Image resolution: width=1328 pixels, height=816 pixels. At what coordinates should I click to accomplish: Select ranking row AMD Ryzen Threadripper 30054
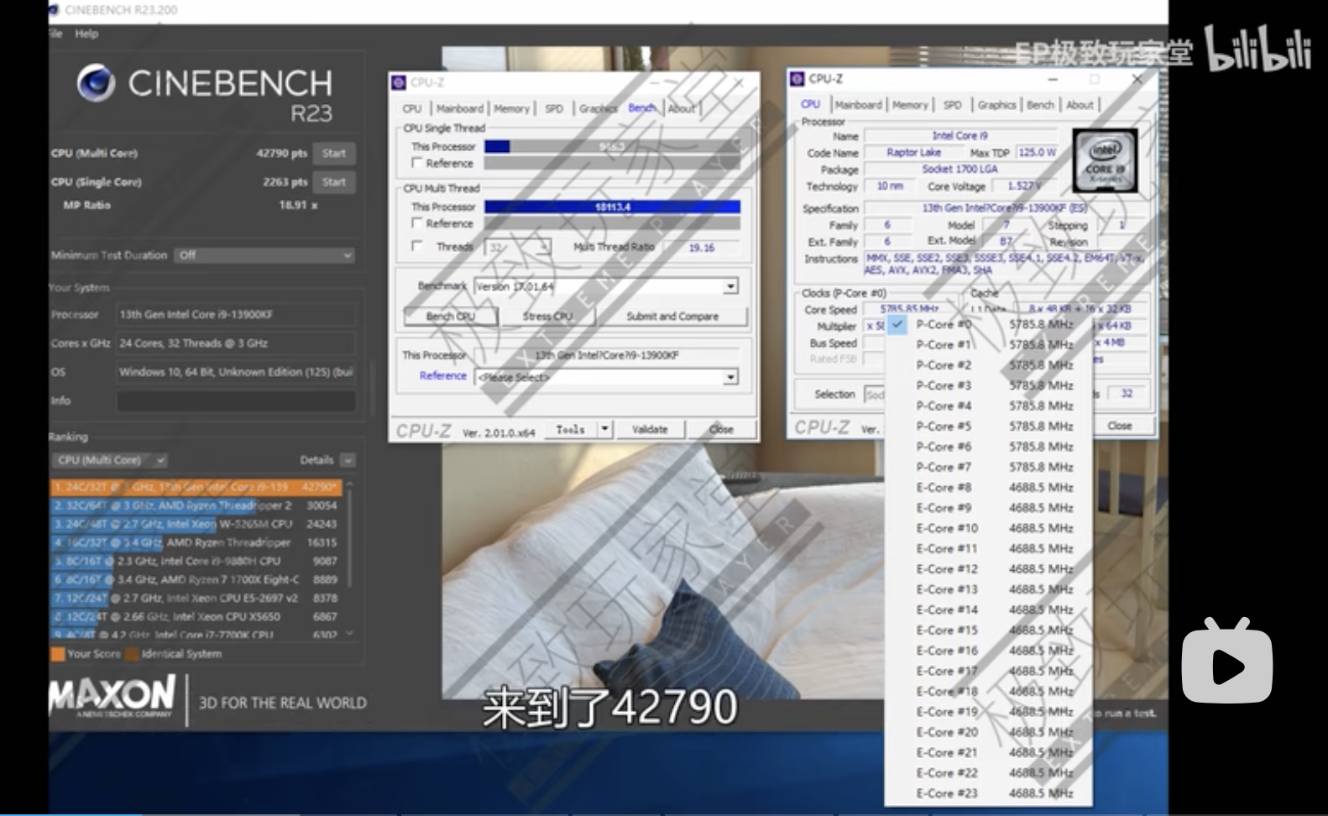[x=196, y=505]
